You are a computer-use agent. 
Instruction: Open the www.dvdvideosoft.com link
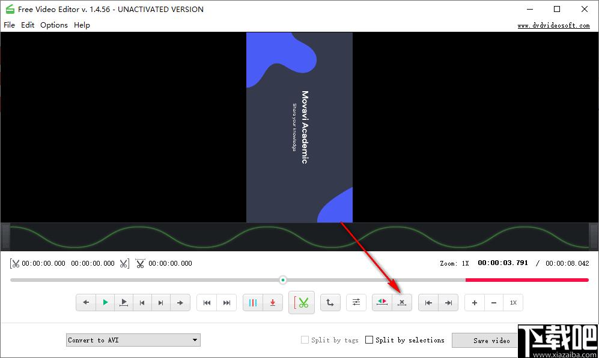pos(553,26)
